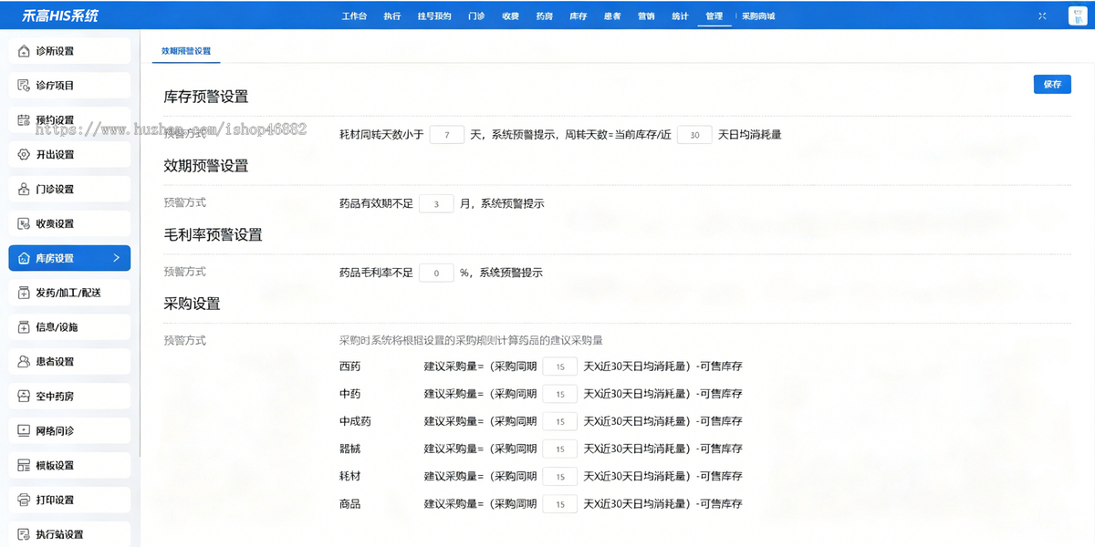Toggle fullscreen with the top-right expand icon
1095x547 pixels.
pyautogui.click(x=1043, y=16)
